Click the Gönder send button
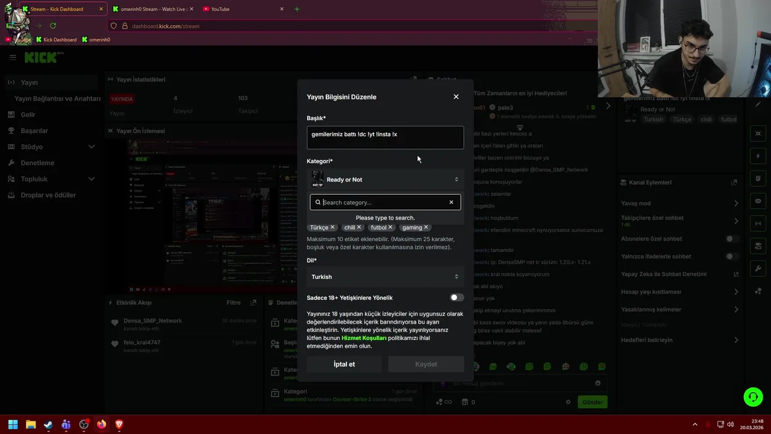Viewport: 771px width, 434px height. [592, 402]
